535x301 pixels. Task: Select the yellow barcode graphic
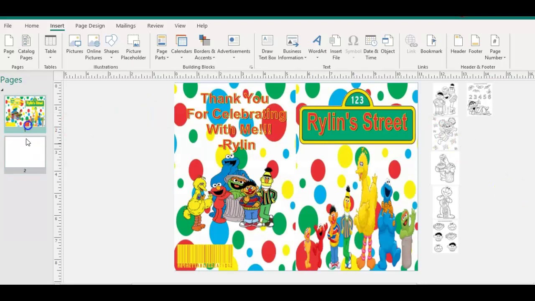[x=205, y=256]
